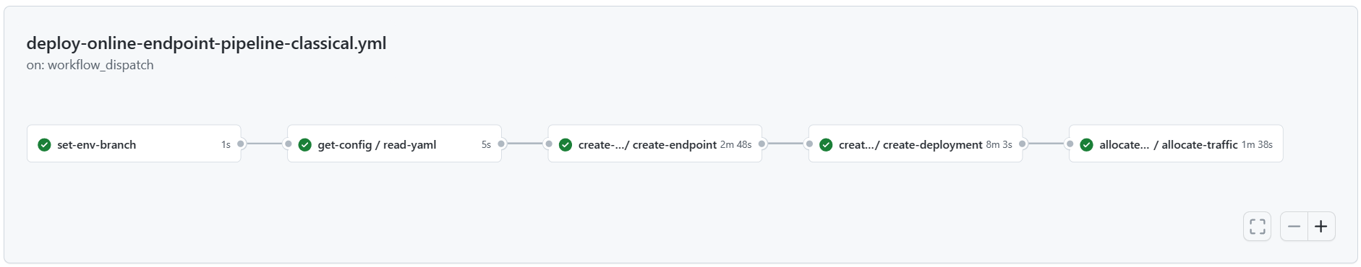The image size is (1361, 267).
Task: Click the success check icon on create-deployment job
Action: 826,144
